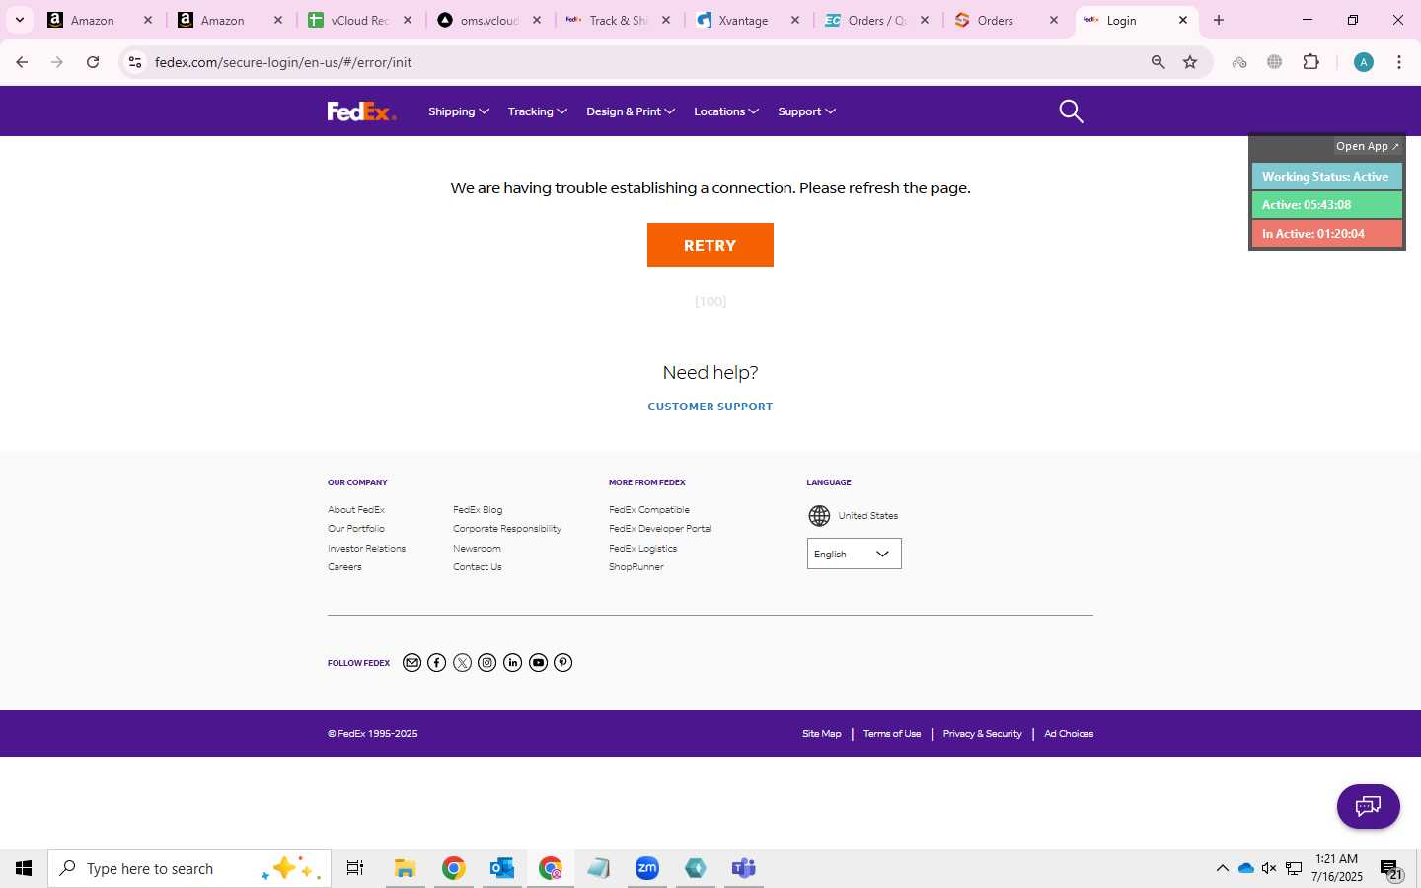Viewport: 1421px width, 888px height.
Task: Open the FedEx site search magnifier
Action: (1071, 111)
